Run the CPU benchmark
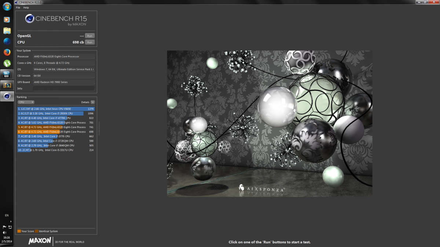This screenshot has width=440, height=247. pyautogui.click(x=90, y=42)
